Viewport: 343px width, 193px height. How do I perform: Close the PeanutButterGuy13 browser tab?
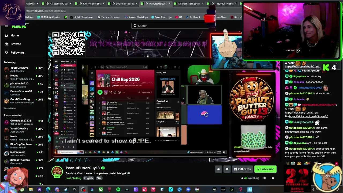pos(170,4)
